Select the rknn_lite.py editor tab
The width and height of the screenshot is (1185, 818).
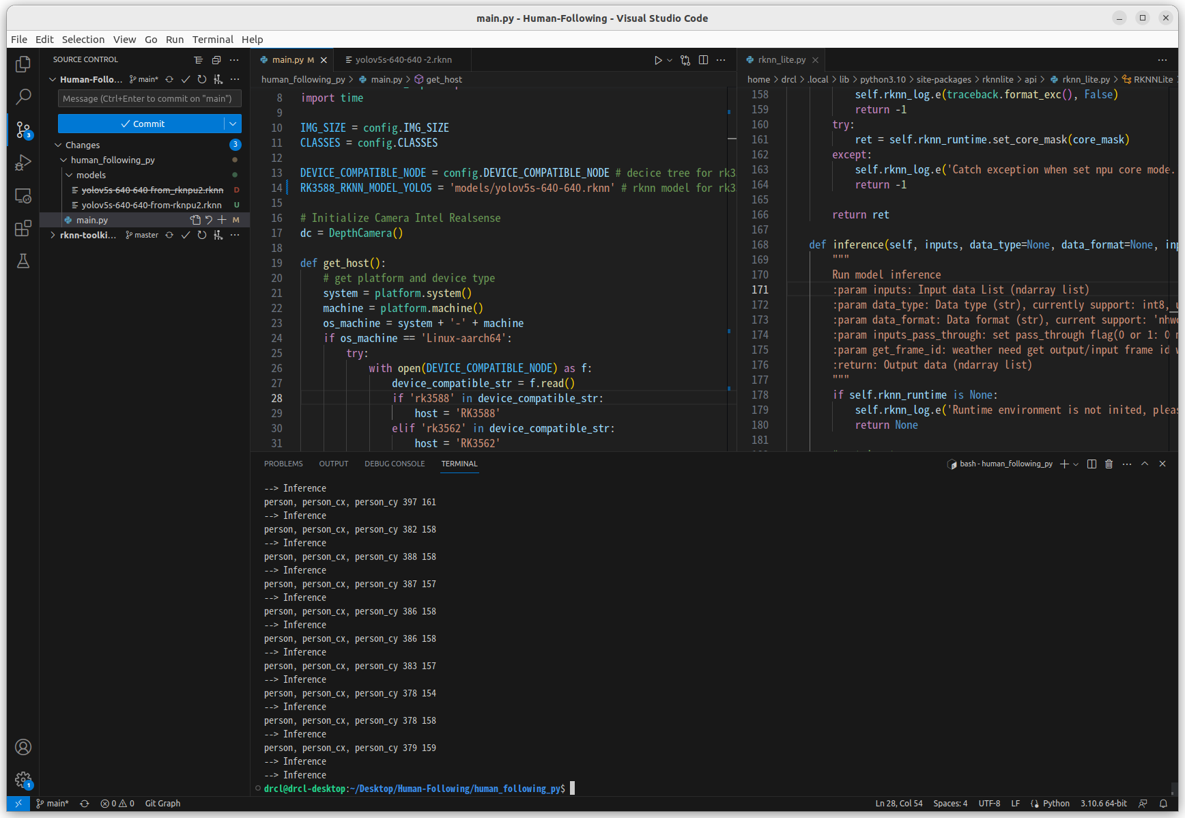click(782, 60)
